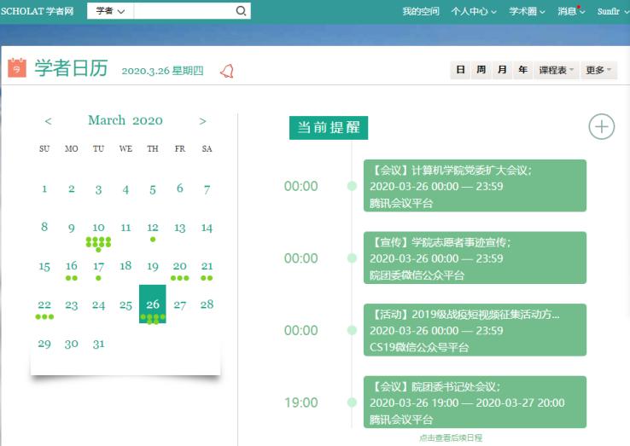Open the 计算机学院党委扩大会议 event card
Screen dimensions: 630x446
(x=475, y=185)
